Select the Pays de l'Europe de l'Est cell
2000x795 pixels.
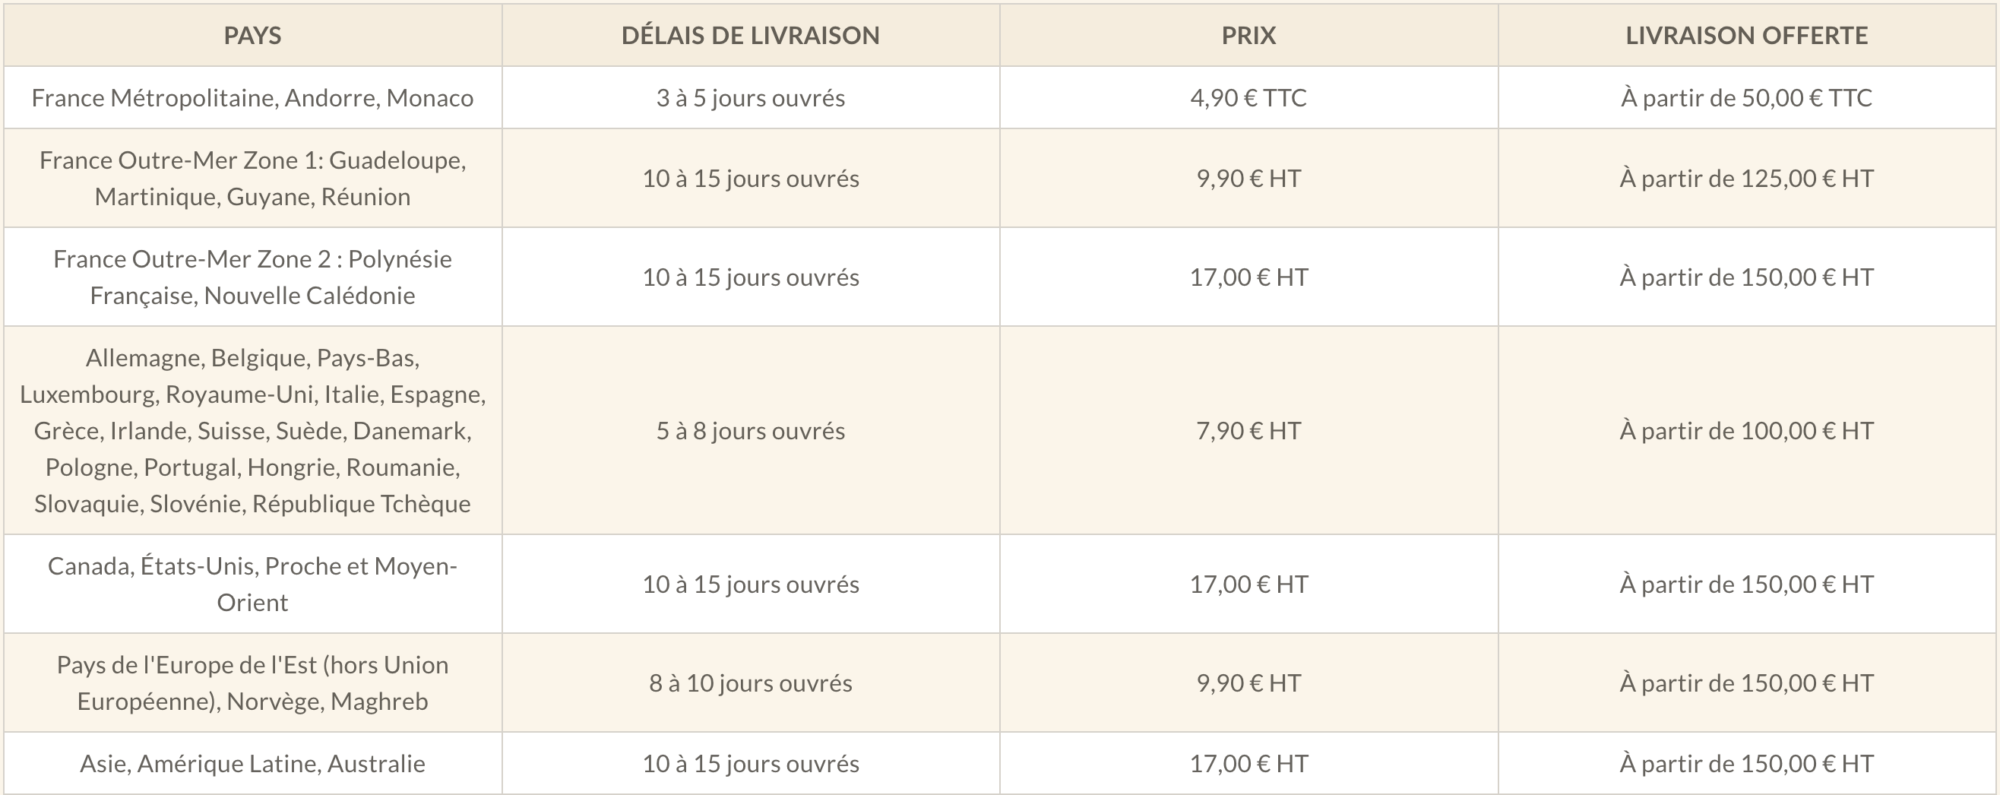pyautogui.click(x=252, y=683)
